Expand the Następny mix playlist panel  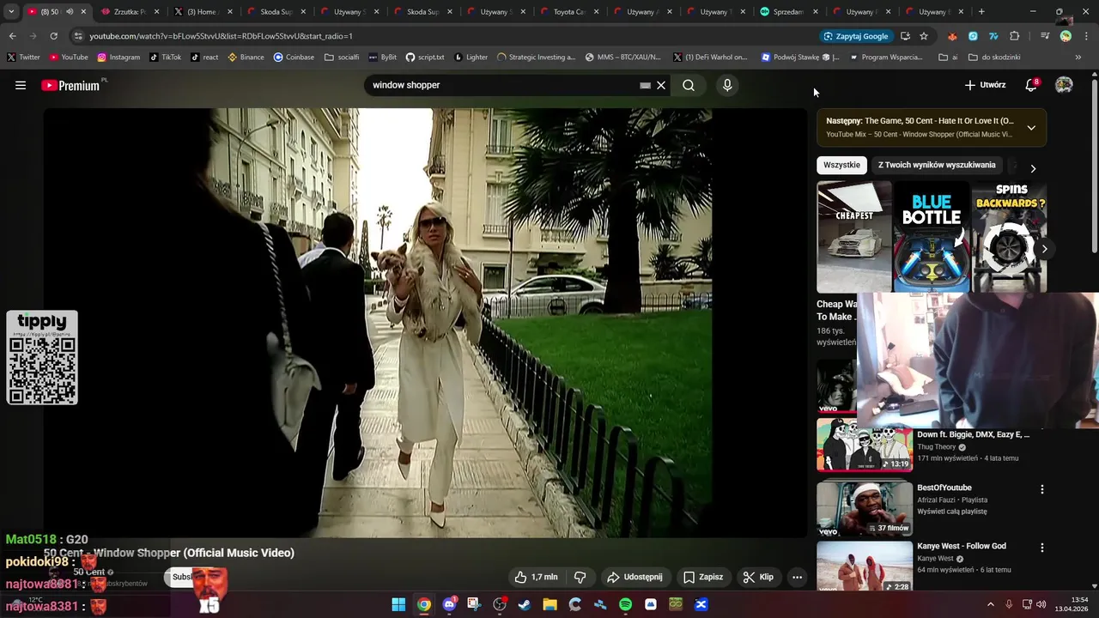tap(1031, 127)
